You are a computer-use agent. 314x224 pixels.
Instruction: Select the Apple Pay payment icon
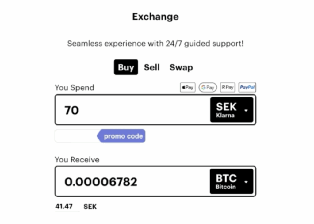[x=187, y=88]
